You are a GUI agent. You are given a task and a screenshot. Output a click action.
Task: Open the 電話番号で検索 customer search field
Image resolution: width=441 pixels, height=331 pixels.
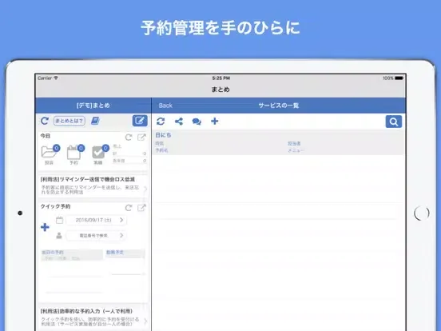click(x=96, y=235)
